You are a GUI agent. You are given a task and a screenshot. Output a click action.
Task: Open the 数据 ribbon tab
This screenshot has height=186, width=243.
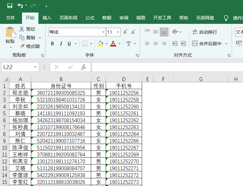(x=107, y=18)
